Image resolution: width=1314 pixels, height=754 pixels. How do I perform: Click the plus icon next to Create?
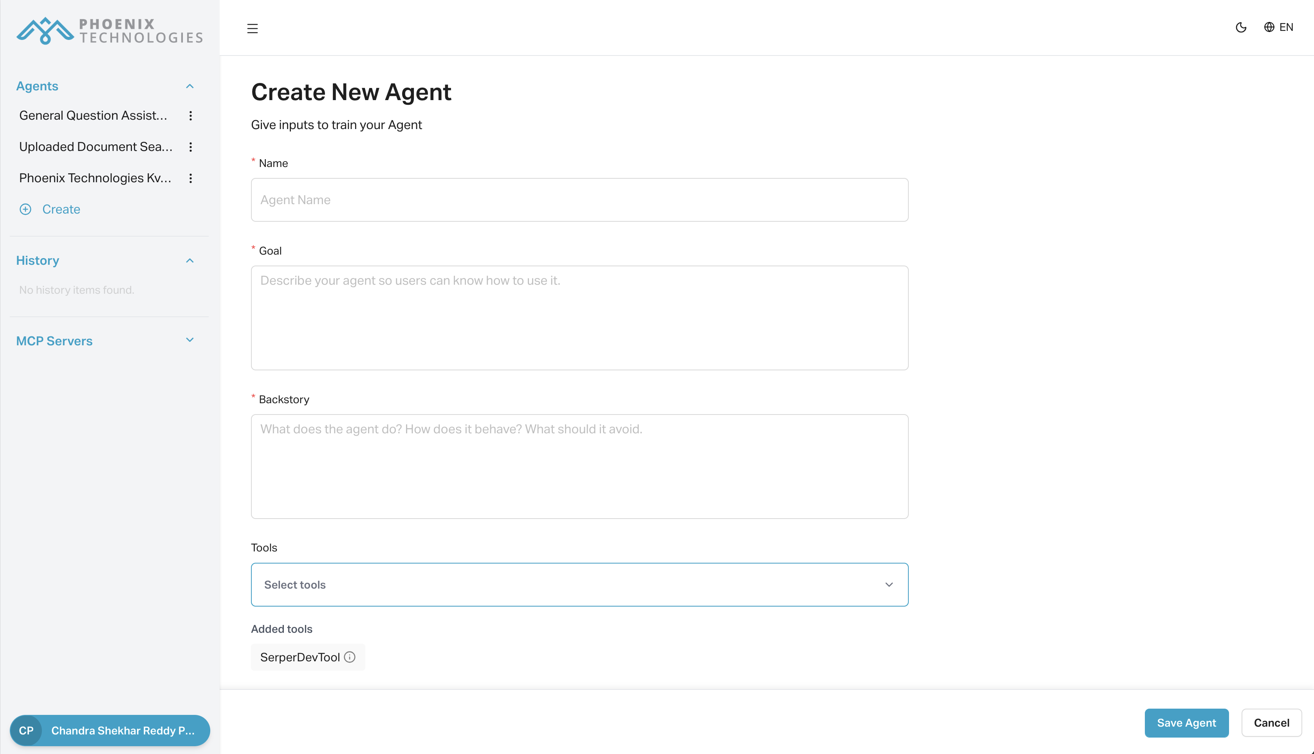coord(25,209)
